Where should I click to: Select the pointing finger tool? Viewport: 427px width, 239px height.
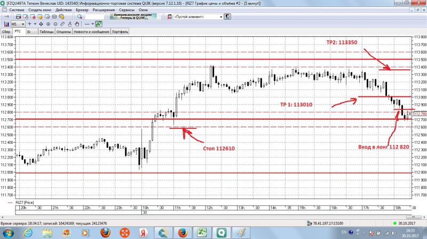(70, 24)
